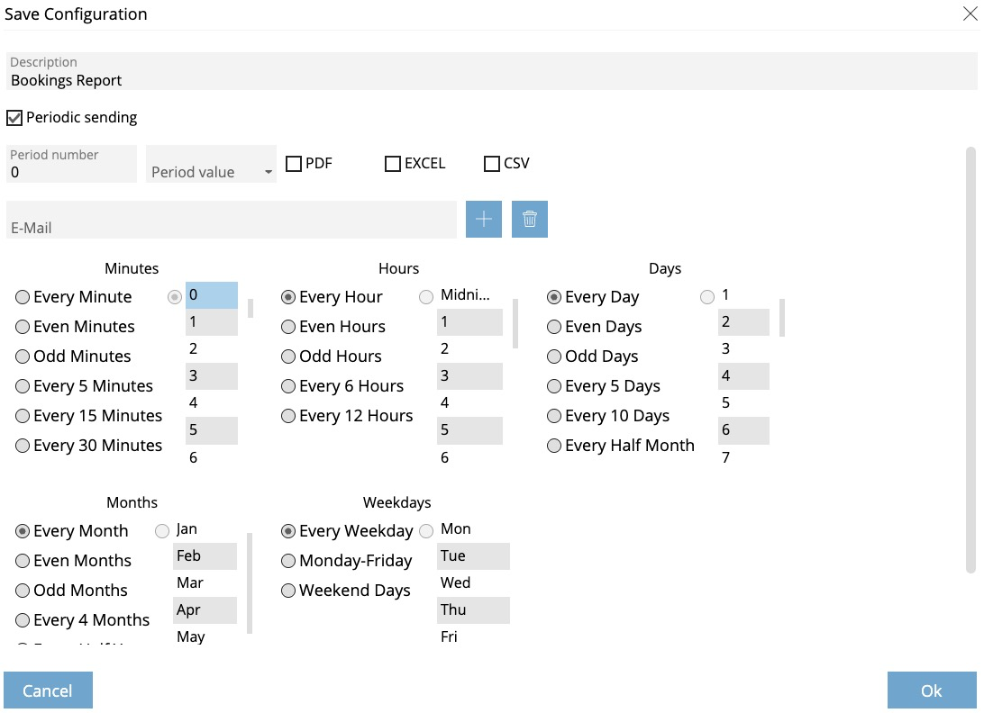Open the Period value dropdown

tap(211, 165)
